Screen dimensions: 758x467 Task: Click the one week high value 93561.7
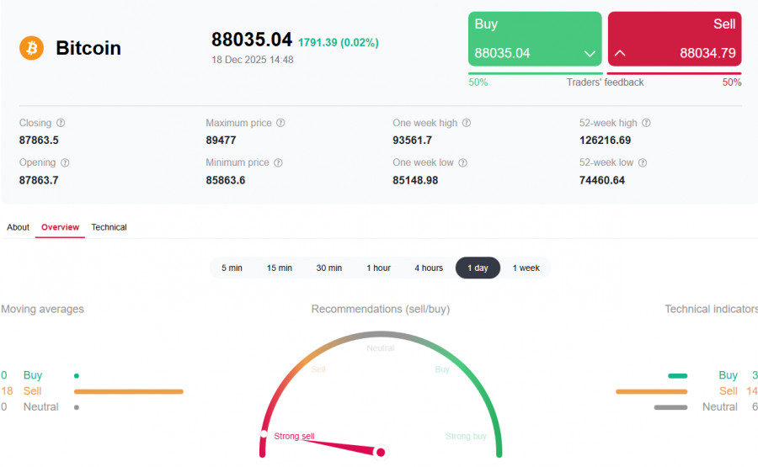413,140
